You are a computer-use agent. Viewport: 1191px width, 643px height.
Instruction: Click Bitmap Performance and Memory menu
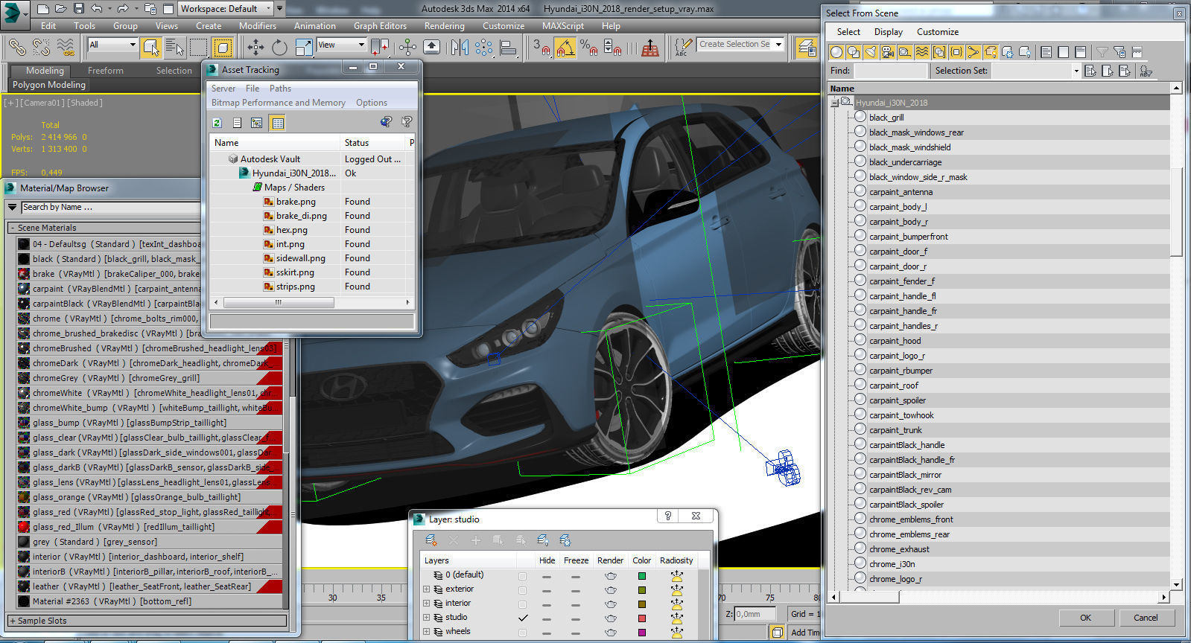coord(278,103)
